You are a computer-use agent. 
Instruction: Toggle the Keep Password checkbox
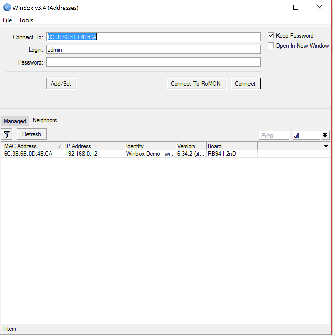(x=271, y=35)
